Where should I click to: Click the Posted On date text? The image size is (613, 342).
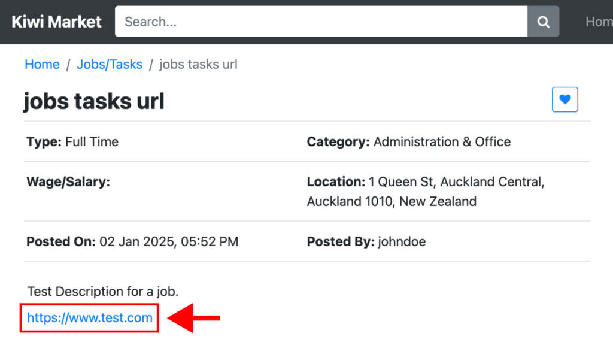(169, 241)
